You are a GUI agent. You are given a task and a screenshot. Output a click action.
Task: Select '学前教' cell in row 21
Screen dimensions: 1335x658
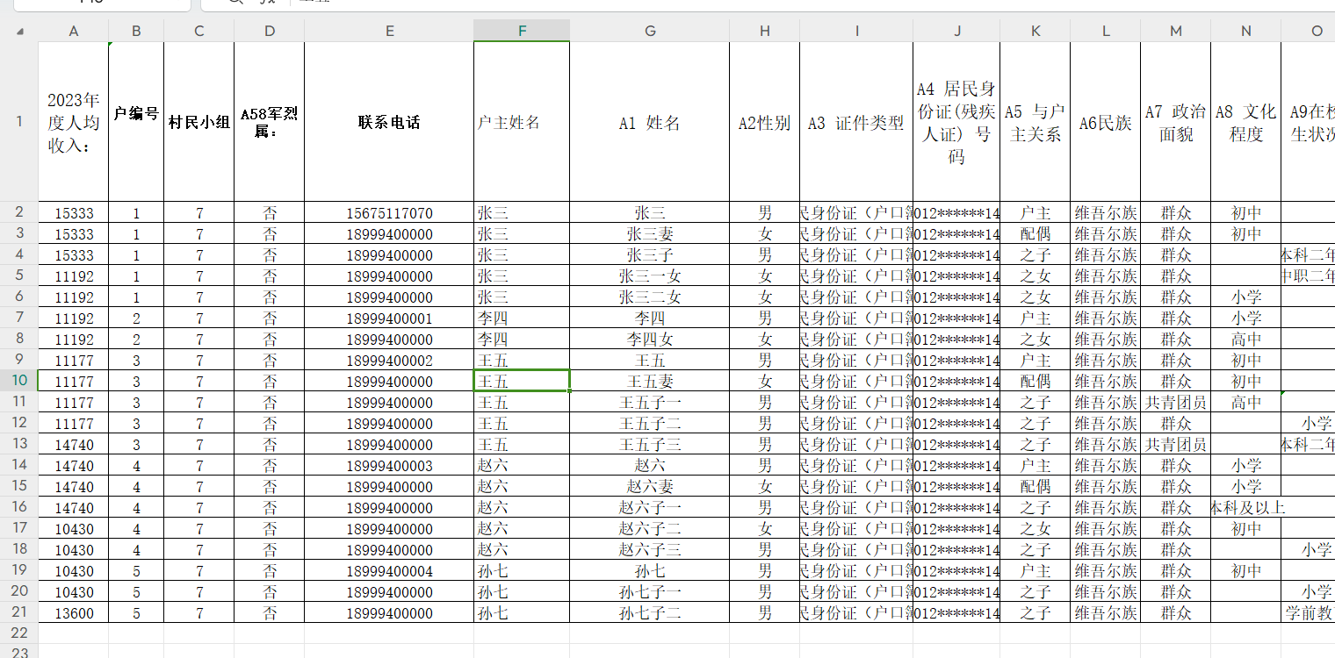click(1309, 612)
